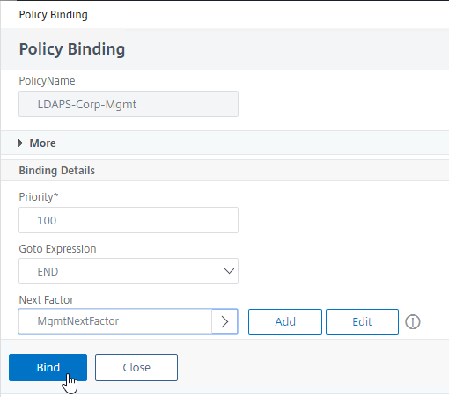Click the blue Bind button
This screenshot has width=449, height=397.
(48, 367)
